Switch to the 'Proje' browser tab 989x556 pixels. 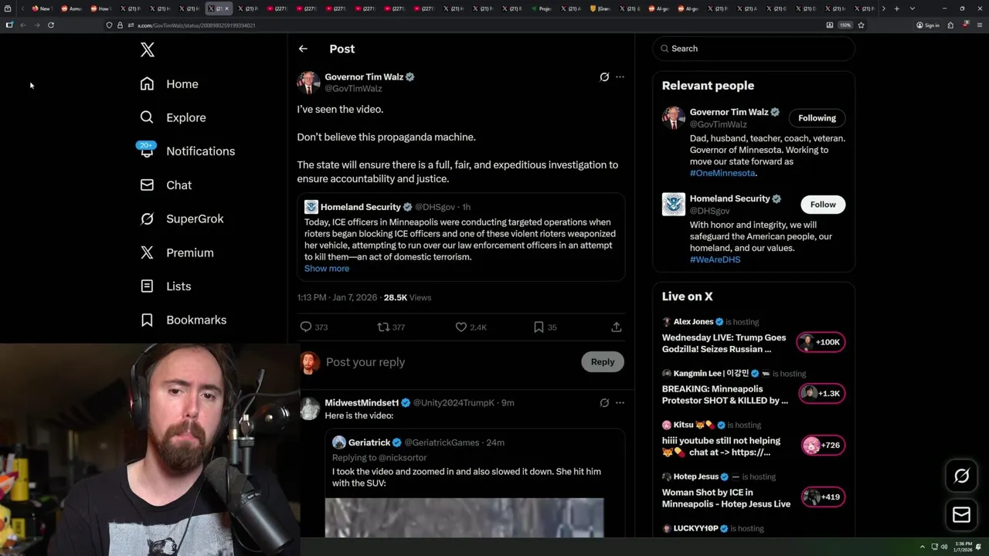[x=542, y=8]
